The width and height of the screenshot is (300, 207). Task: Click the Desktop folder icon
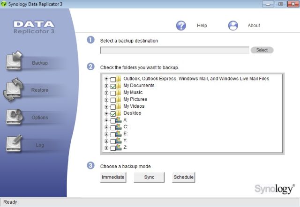coord(119,113)
